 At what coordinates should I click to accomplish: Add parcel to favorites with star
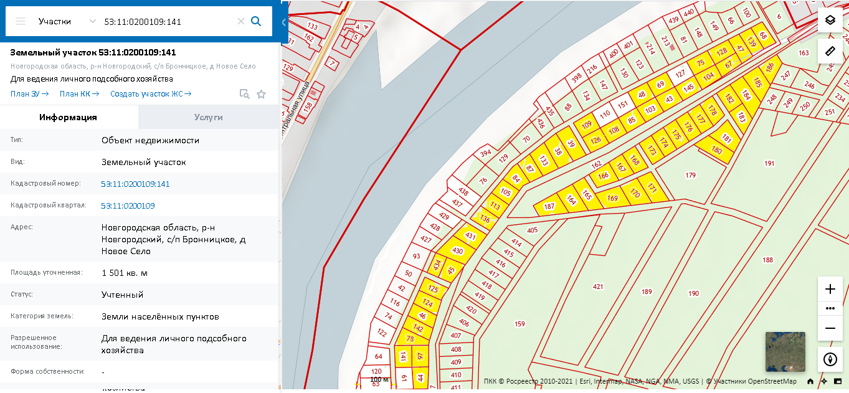click(x=261, y=94)
